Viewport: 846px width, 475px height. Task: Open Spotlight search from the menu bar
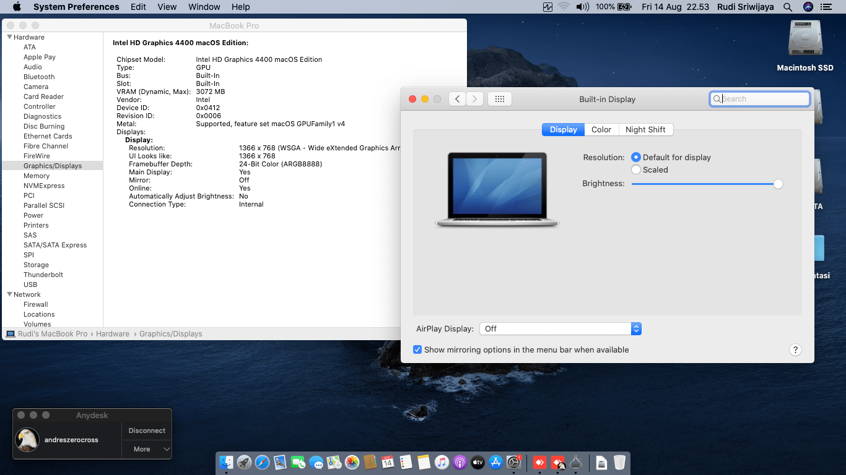(x=788, y=7)
